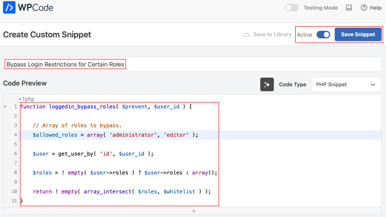Open the Help link
386x217 pixels.
coord(371,8)
